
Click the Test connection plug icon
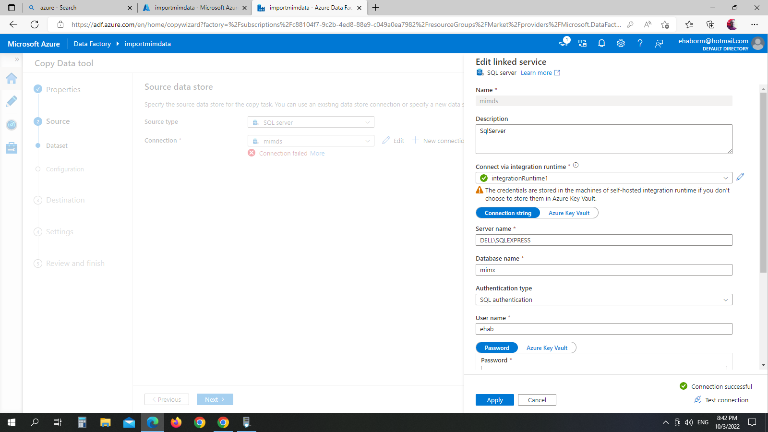698,399
